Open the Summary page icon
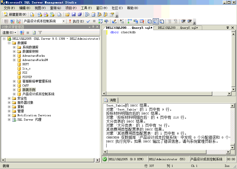The image size is (237, 169). click(94, 14)
